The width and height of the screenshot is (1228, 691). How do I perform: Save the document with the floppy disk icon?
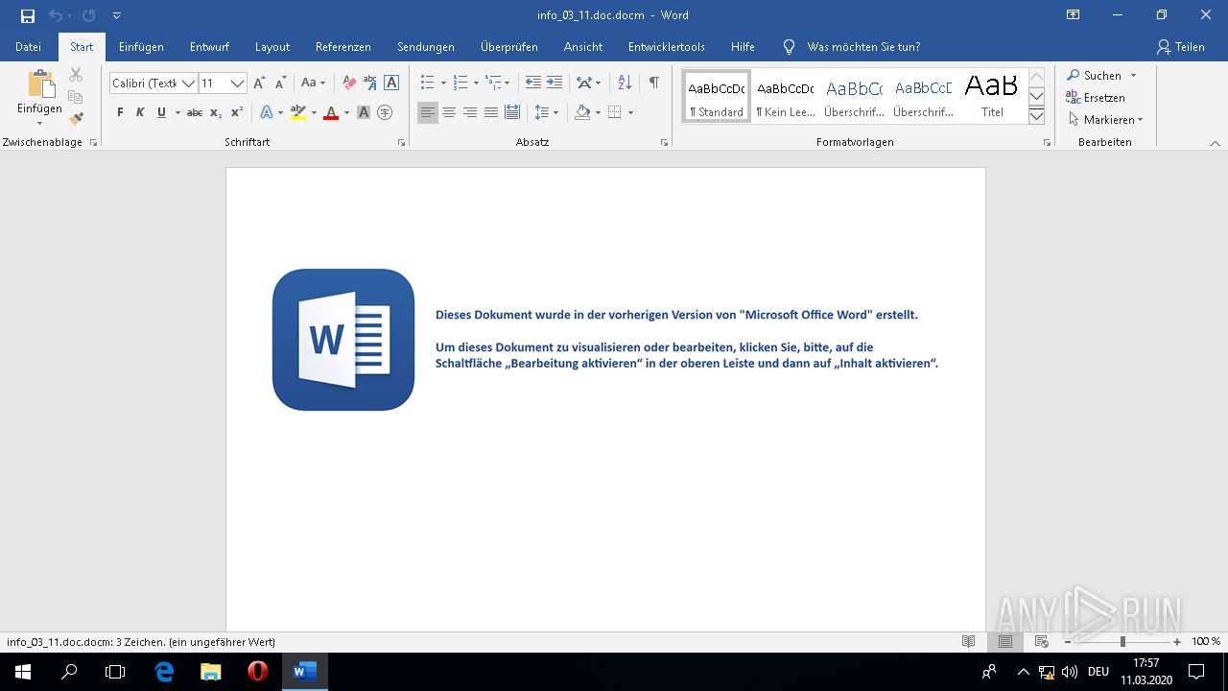click(x=28, y=15)
